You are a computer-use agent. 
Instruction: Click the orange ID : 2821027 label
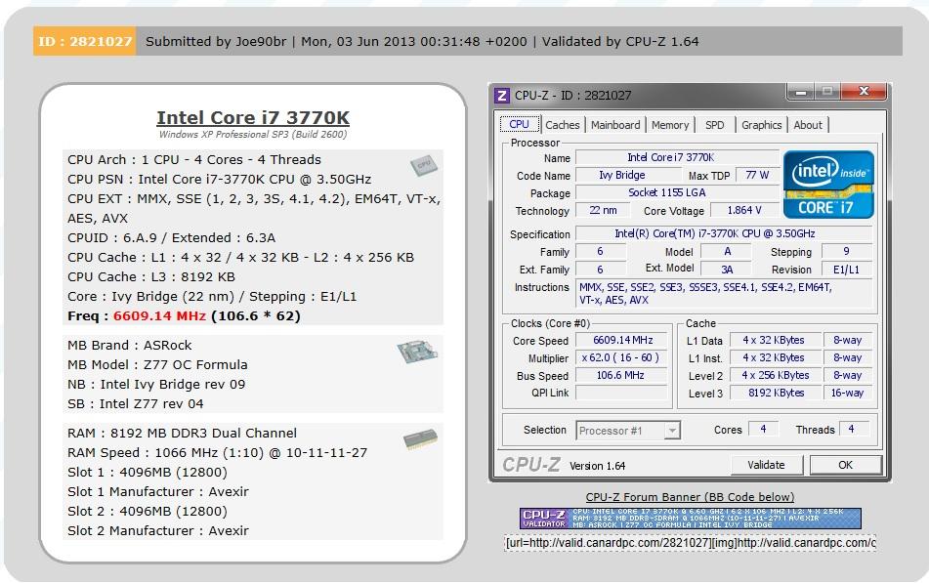point(85,41)
